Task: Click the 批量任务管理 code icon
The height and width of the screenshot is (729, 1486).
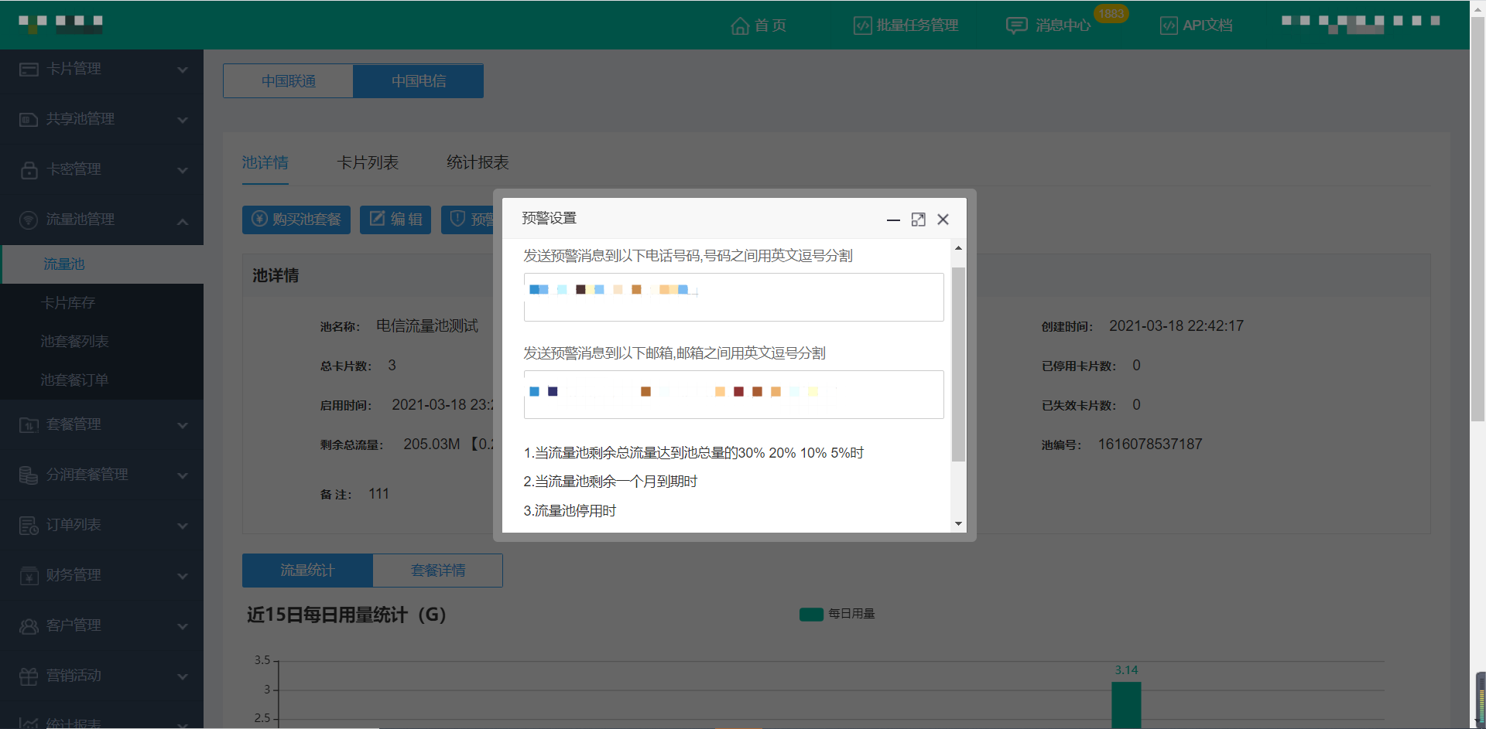Action: (862, 26)
